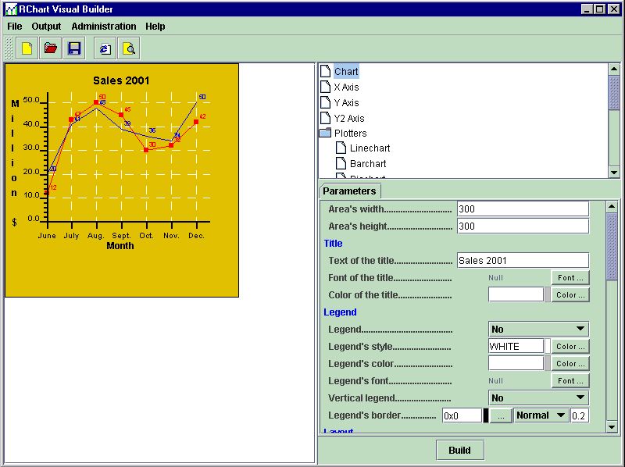Open the Legend dropdown set to No

pos(538,329)
